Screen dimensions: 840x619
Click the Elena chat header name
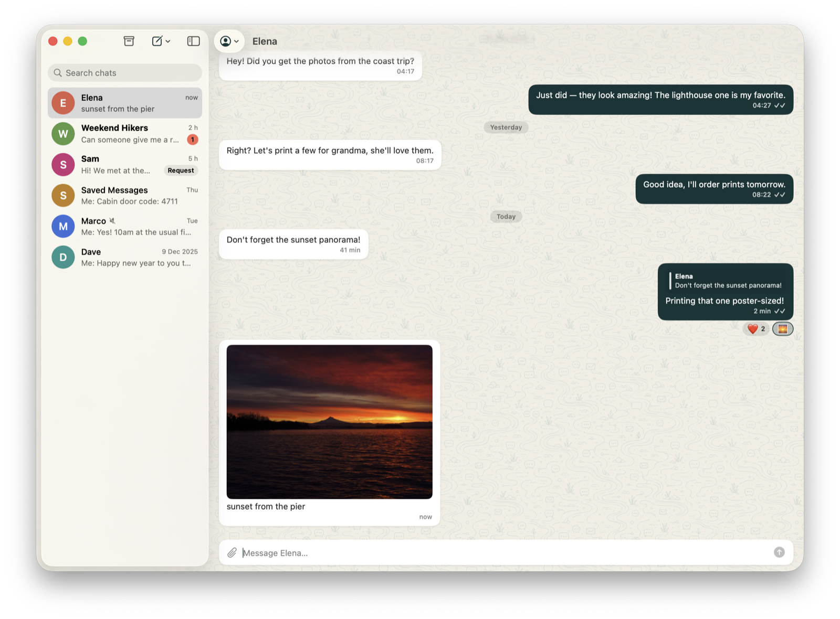pyautogui.click(x=265, y=41)
